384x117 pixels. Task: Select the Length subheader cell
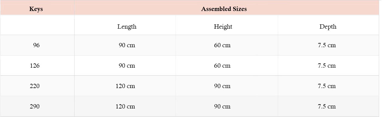(125, 25)
